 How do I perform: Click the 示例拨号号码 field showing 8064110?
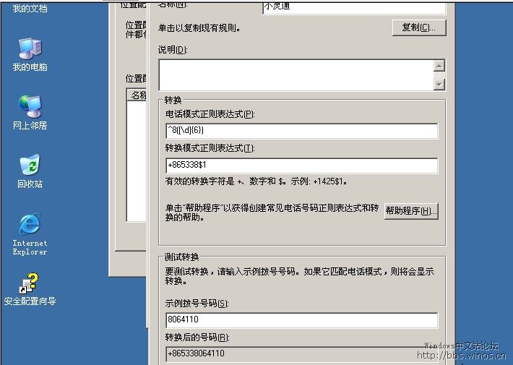point(301,320)
